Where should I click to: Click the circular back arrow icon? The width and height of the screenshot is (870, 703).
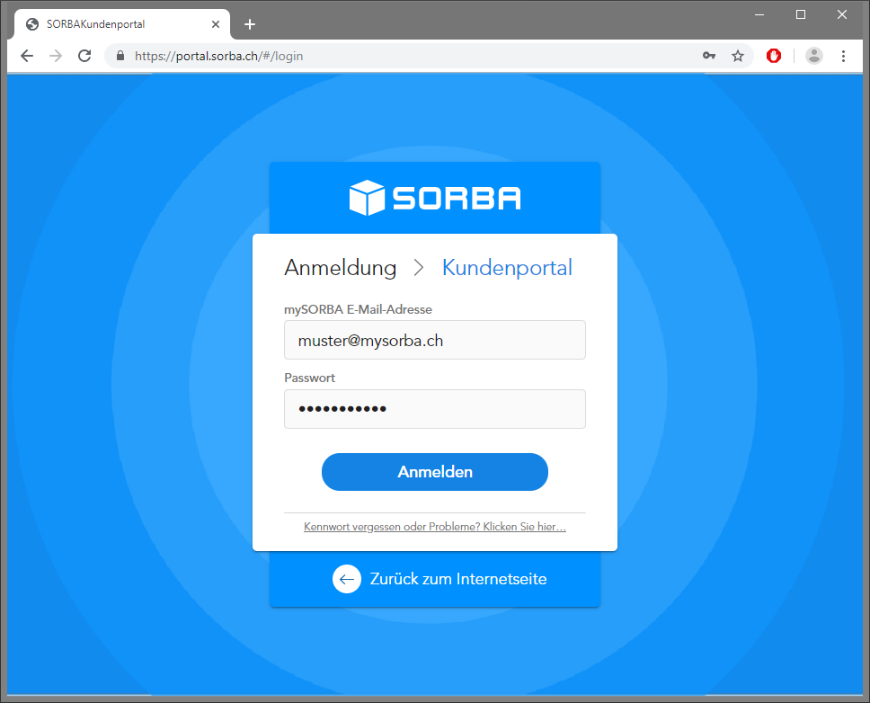[x=347, y=579]
